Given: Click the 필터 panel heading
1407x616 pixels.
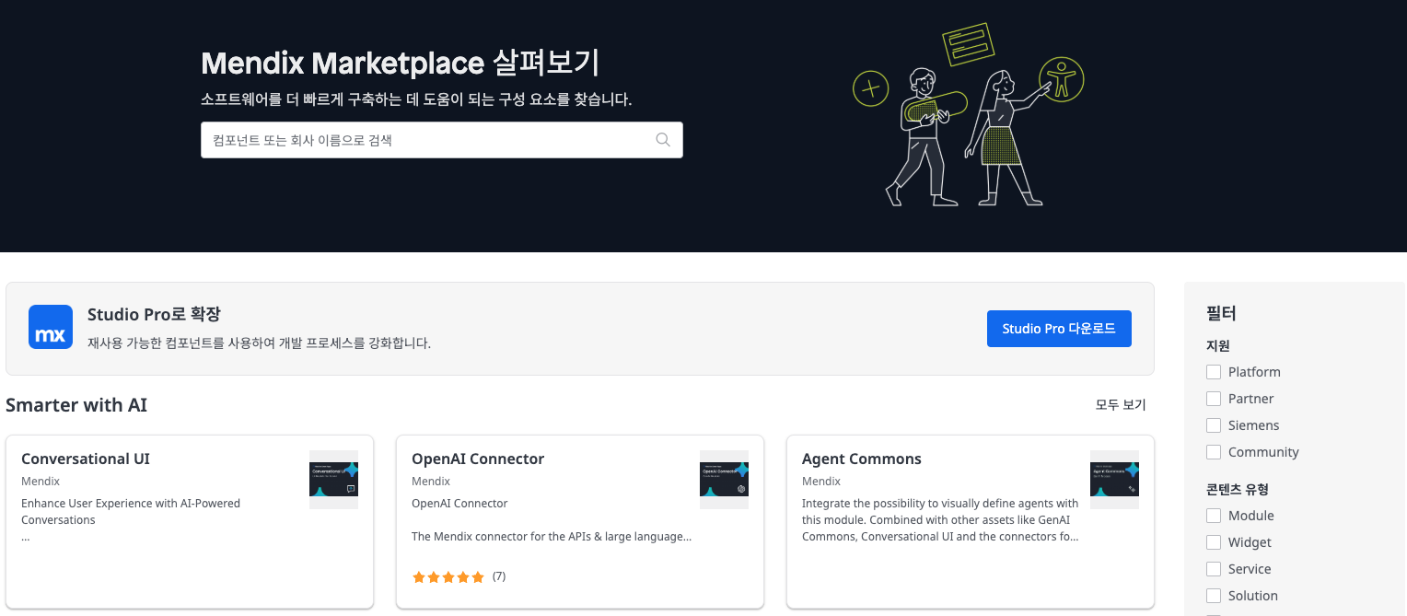Looking at the screenshot, I should point(1221,313).
